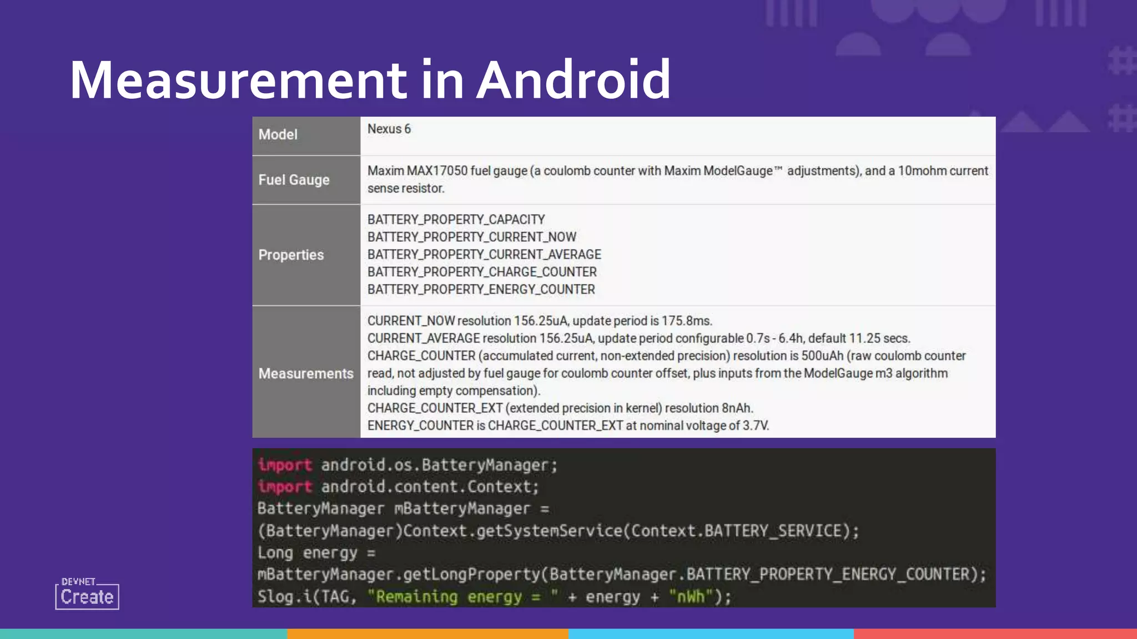Click the Long energy = code line
1137x639 pixels.
tap(316, 553)
